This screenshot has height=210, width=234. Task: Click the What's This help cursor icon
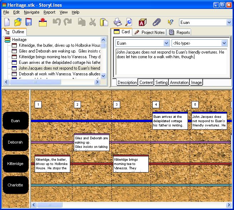coord(171,22)
